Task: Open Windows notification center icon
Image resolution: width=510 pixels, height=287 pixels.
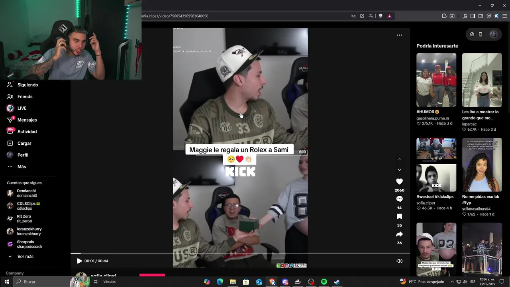Action: (502, 282)
